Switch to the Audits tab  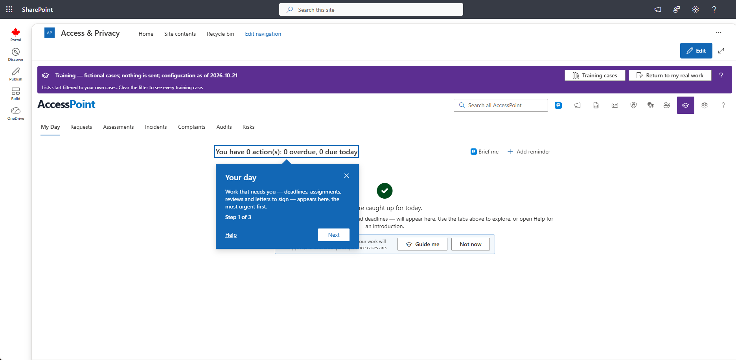224,127
